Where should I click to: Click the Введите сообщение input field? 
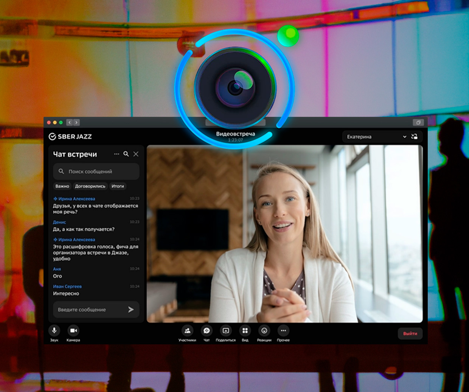tap(89, 310)
